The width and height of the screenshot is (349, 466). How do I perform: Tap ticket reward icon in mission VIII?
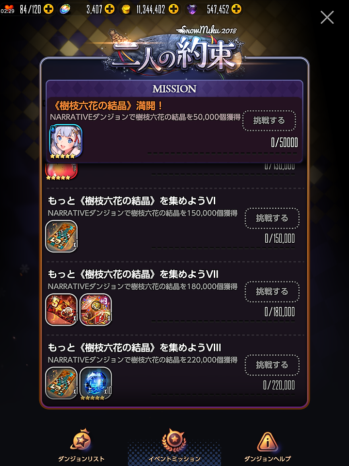62,383
